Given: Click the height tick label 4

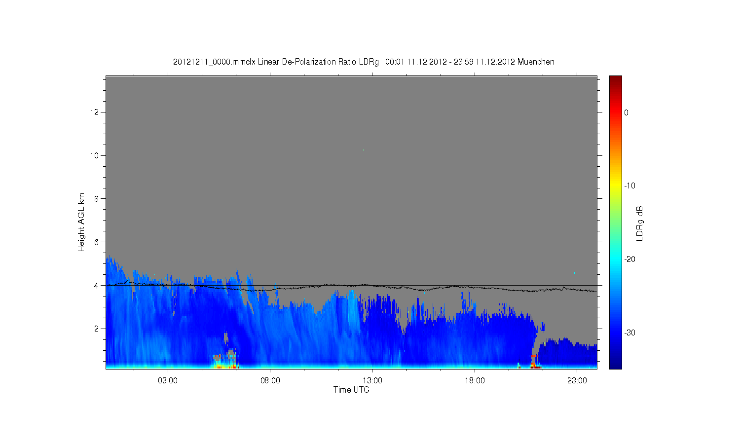Looking at the screenshot, I should pos(97,285).
